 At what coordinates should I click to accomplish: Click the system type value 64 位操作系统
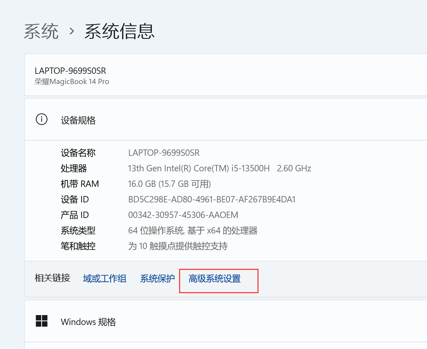point(193,231)
